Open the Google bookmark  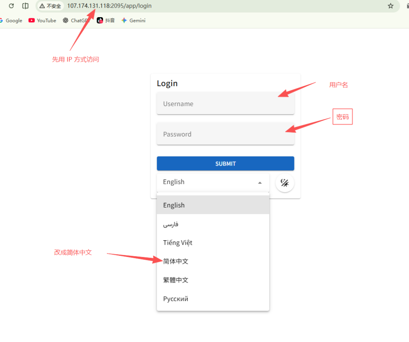coord(11,20)
